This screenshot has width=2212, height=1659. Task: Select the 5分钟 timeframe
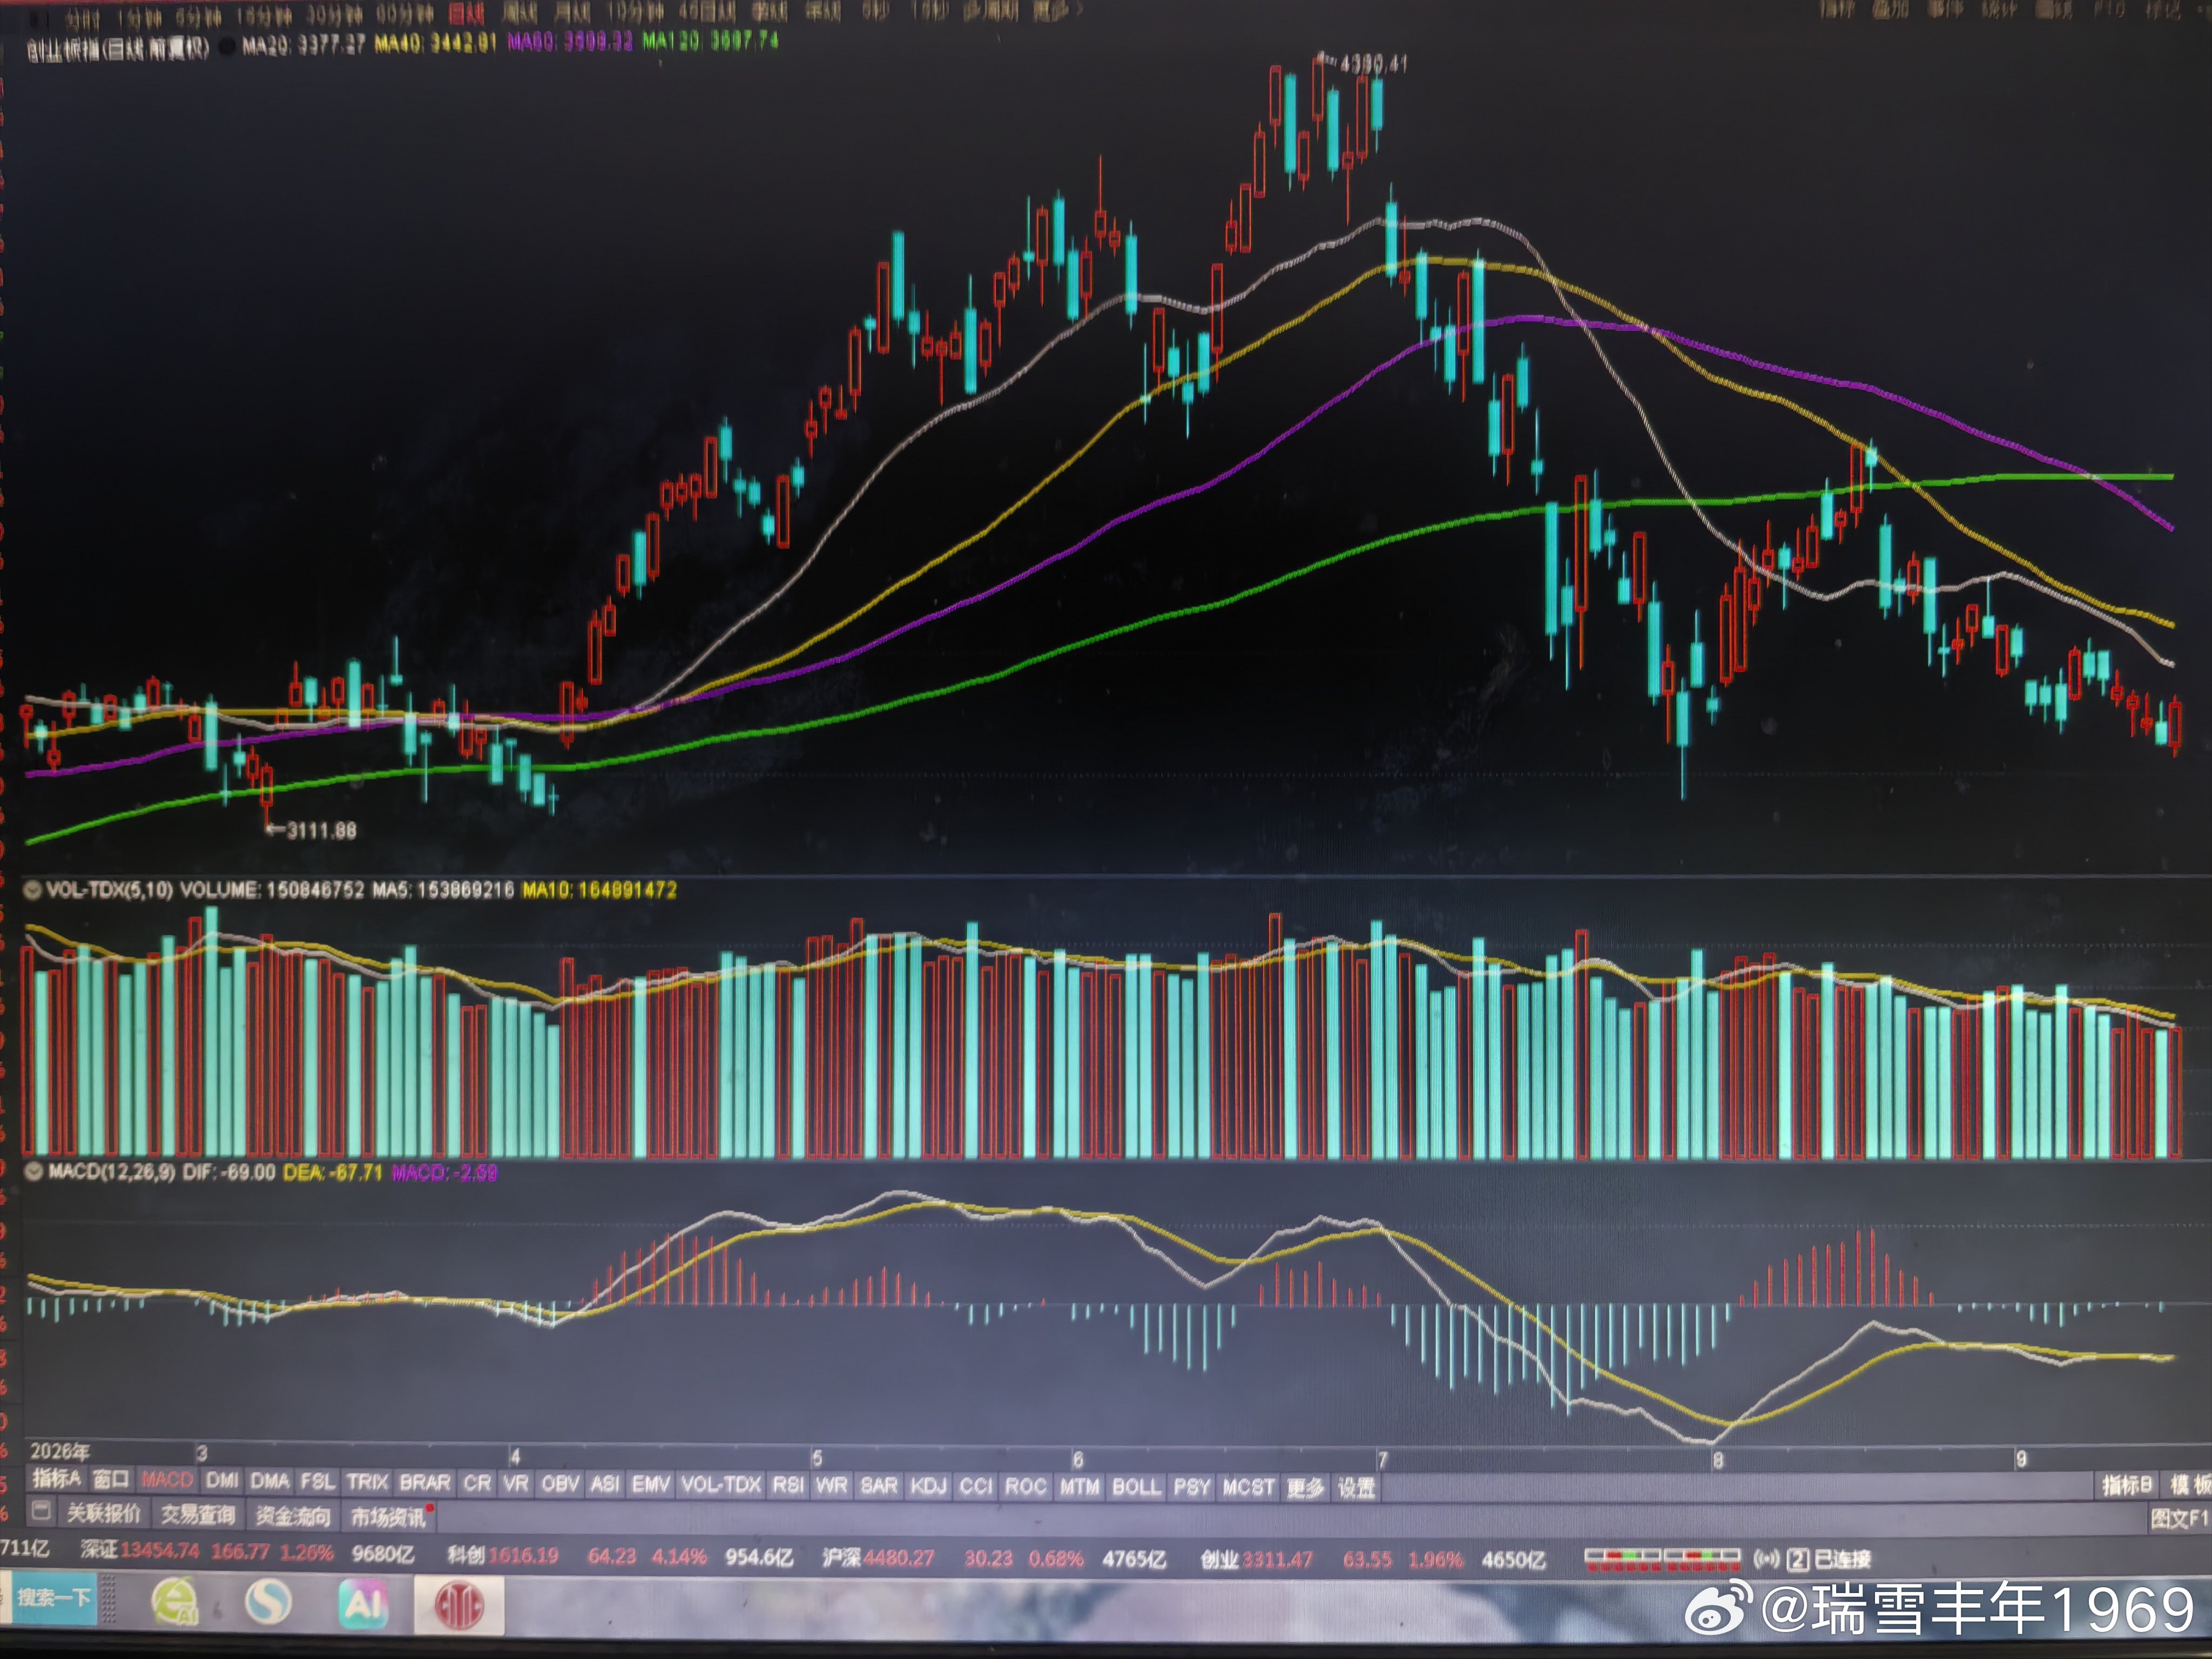(198, 18)
